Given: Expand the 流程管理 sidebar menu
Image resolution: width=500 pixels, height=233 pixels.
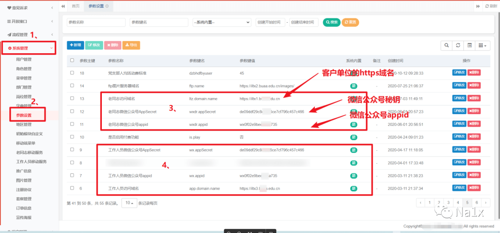Looking at the screenshot, I should [29, 35].
